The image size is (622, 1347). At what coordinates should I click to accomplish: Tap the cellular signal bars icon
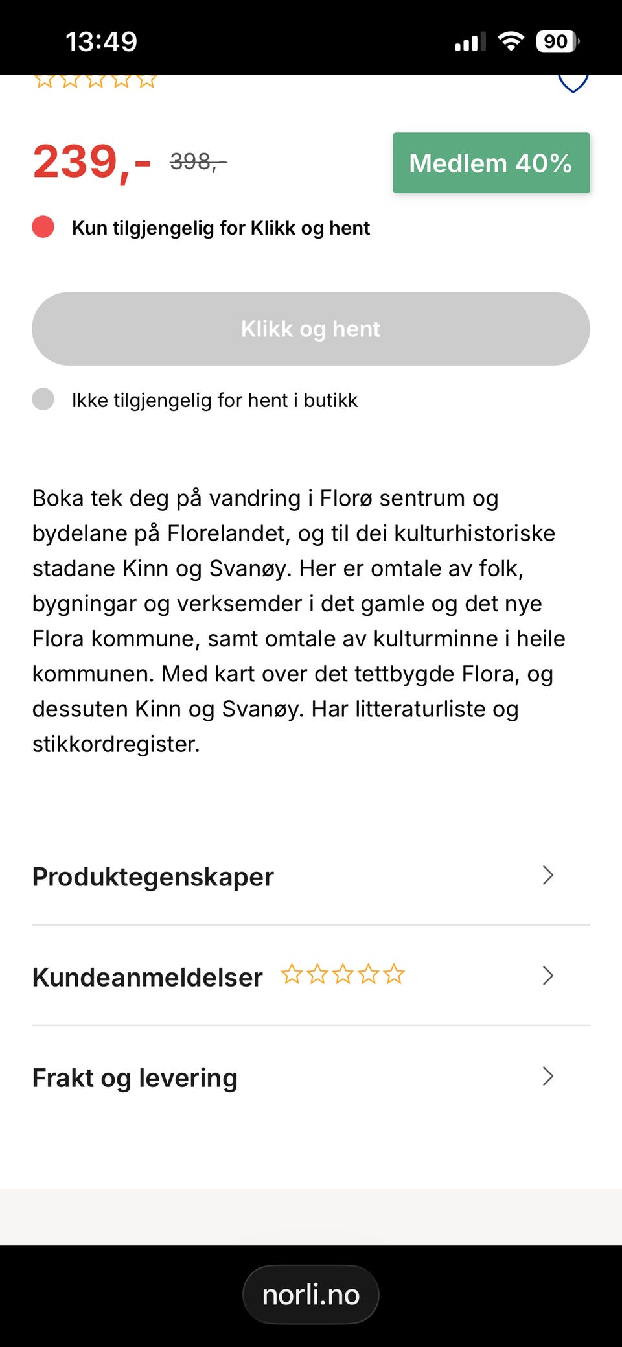click(x=470, y=42)
